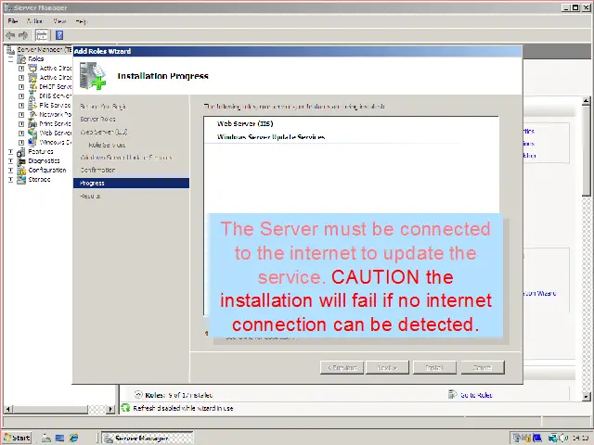This screenshot has height=445, width=594.
Task: Expand second Active Directory role node
Action: (x=21, y=78)
